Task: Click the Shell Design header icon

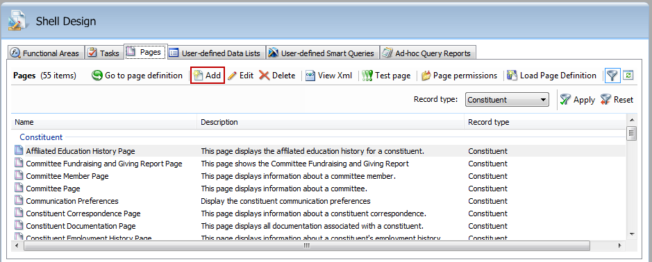Action: [19, 20]
